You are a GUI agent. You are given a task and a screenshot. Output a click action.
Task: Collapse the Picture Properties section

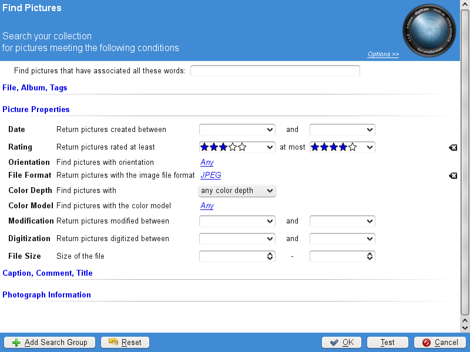pyautogui.click(x=36, y=109)
